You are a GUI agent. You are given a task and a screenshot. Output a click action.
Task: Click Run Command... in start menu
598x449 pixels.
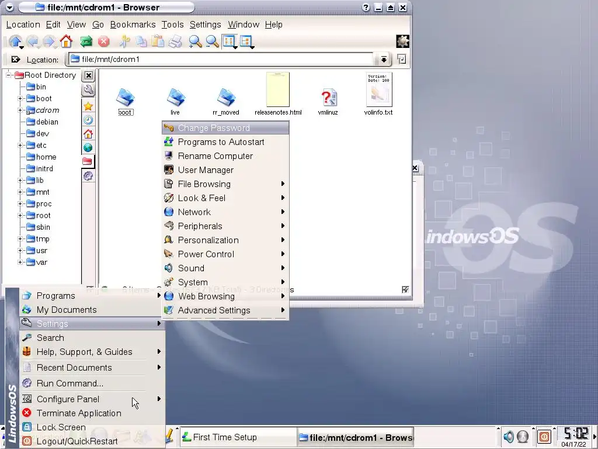click(92, 384)
